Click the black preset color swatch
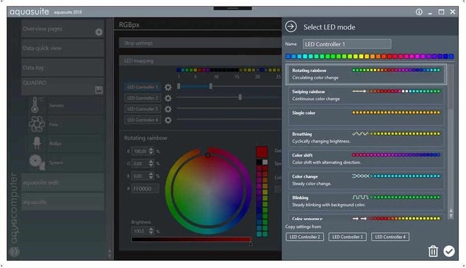The image size is (466, 268). coord(259,162)
